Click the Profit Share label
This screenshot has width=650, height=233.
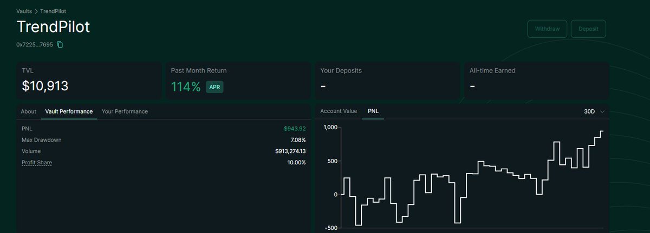(x=37, y=163)
